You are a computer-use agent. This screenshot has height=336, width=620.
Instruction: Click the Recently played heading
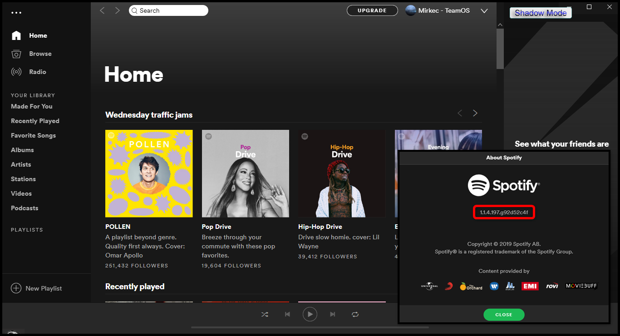(x=135, y=287)
